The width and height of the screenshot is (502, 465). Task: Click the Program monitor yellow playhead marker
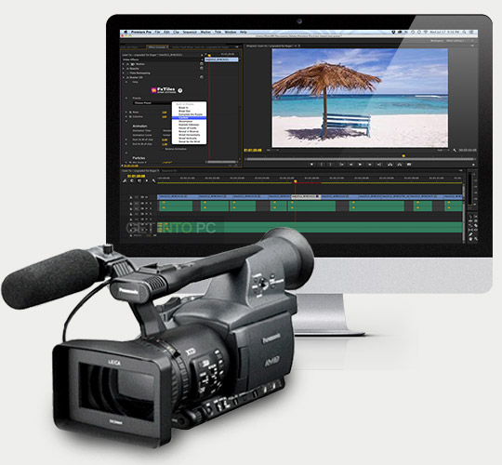click(x=403, y=156)
